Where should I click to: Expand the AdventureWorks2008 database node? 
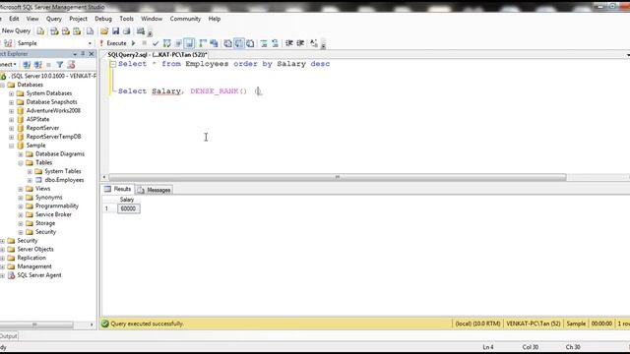[x=11, y=111]
